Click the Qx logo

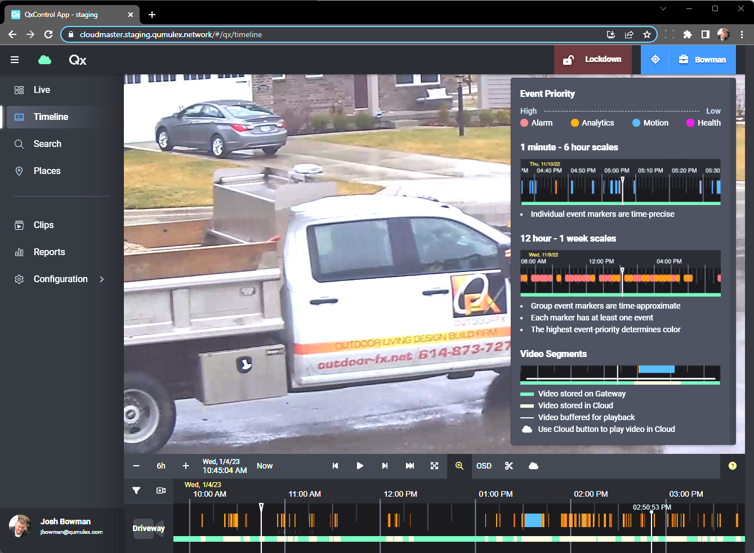pyautogui.click(x=78, y=60)
